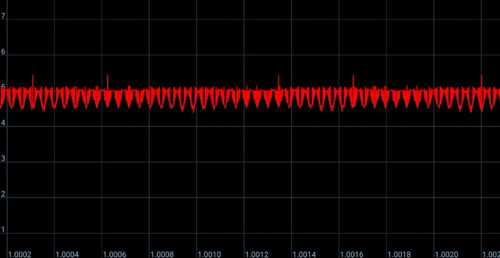The height and width of the screenshot is (258, 500).
Task: Select the x-axis tick label 1.0002
Action: 20,254
